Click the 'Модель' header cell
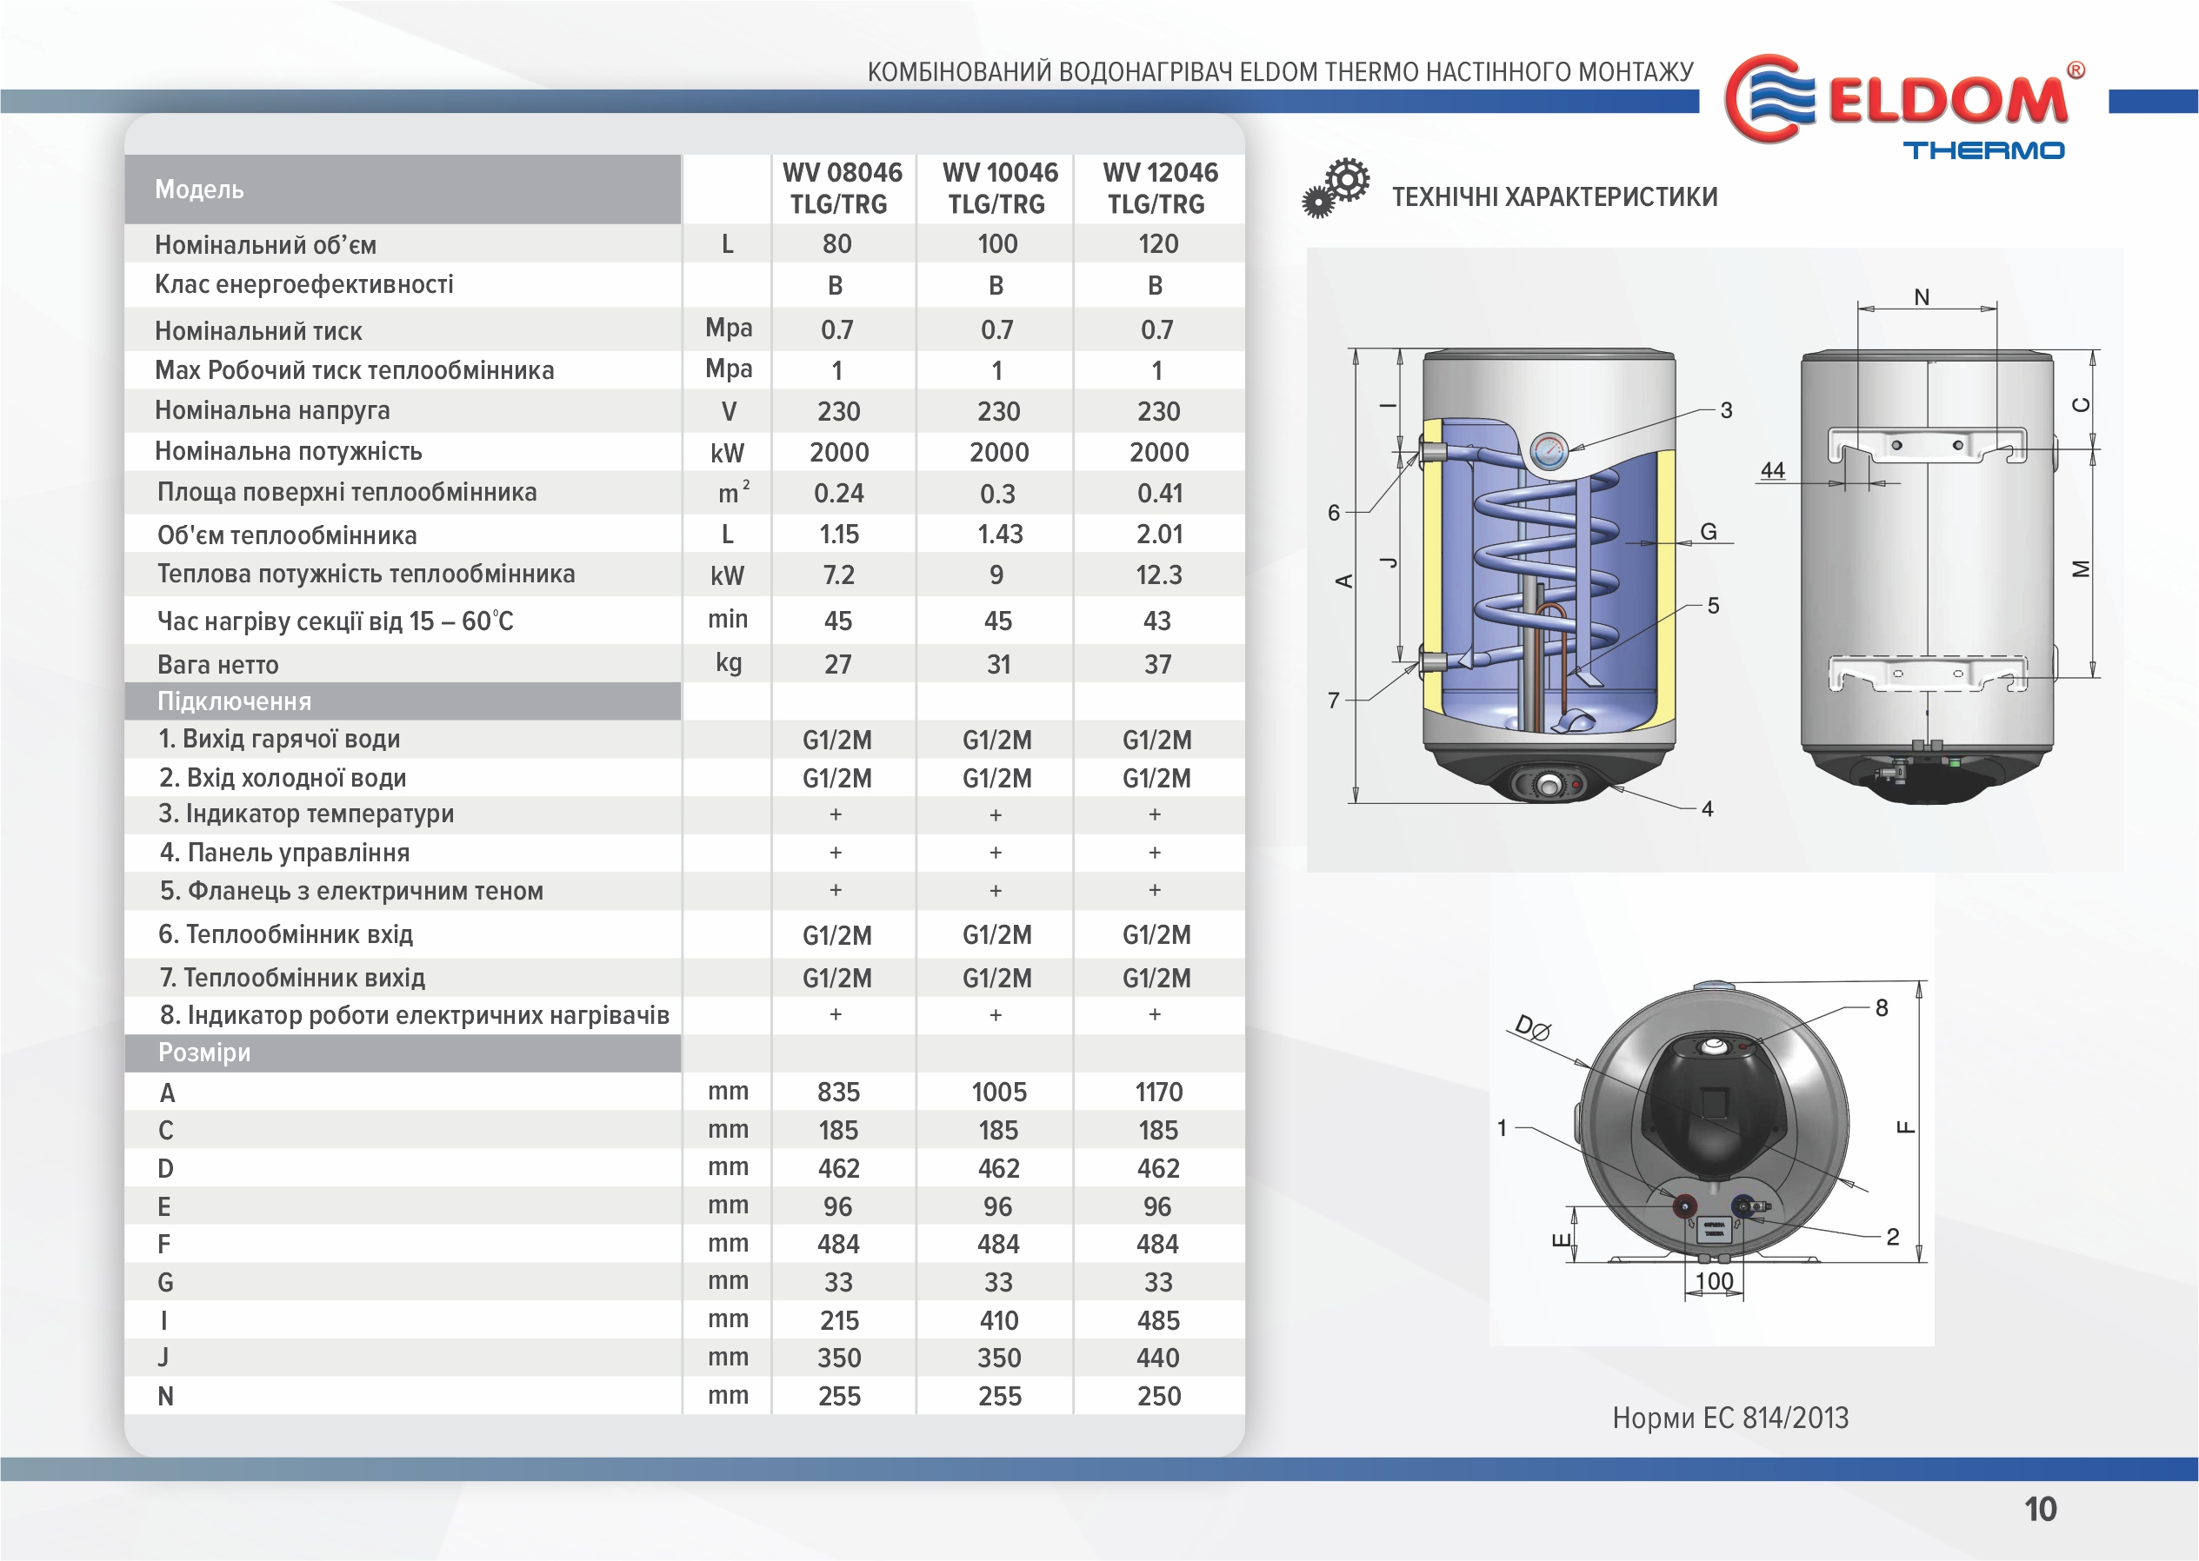The width and height of the screenshot is (2199, 1561). click(402, 189)
